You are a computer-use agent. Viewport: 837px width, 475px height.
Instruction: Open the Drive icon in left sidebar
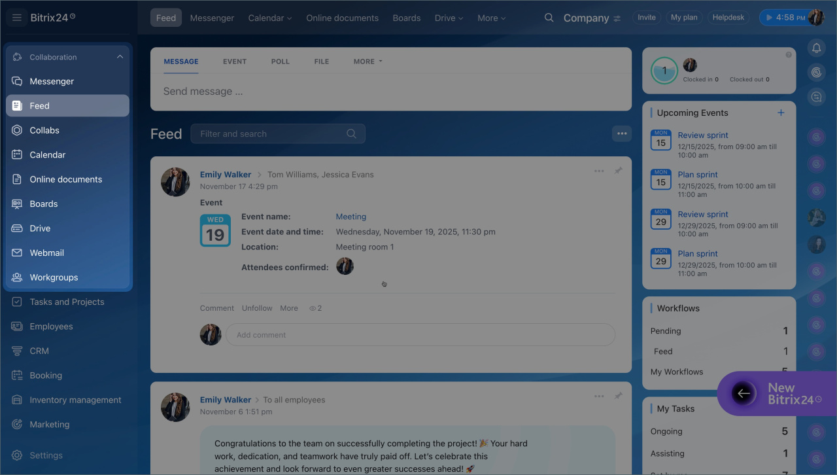pyautogui.click(x=17, y=228)
